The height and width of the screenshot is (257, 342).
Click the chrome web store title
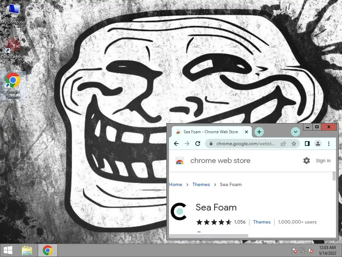pos(220,161)
